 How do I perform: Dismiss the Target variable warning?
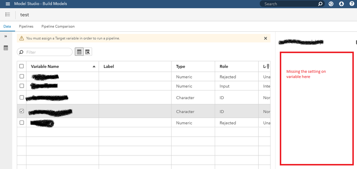[x=266, y=38]
